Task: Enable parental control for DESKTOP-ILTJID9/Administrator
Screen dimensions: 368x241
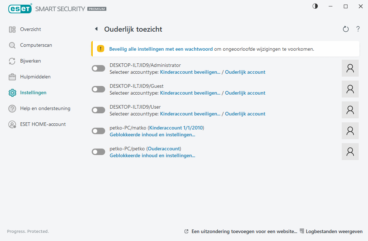Action: pos(98,68)
